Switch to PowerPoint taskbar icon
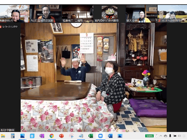This screenshot has height=140, width=187. click(61, 136)
